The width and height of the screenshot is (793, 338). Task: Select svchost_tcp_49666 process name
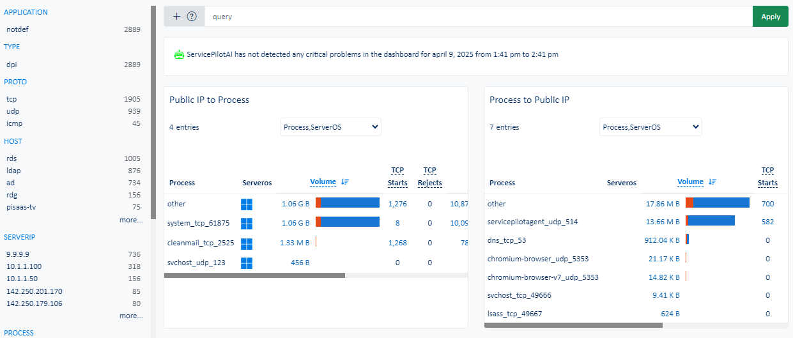tap(520, 295)
